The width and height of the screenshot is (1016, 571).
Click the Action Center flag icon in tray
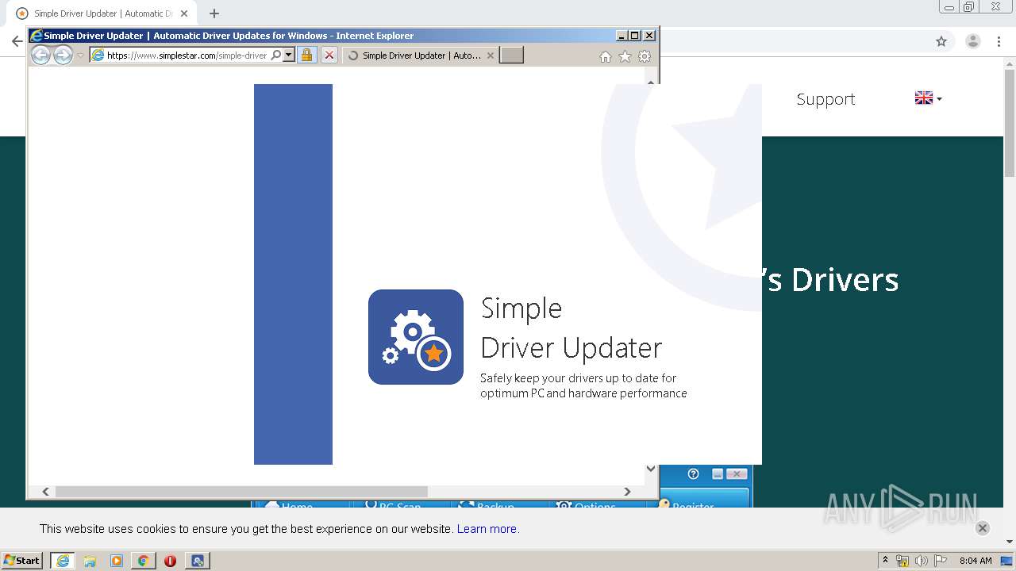pyautogui.click(x=941, y=561)
